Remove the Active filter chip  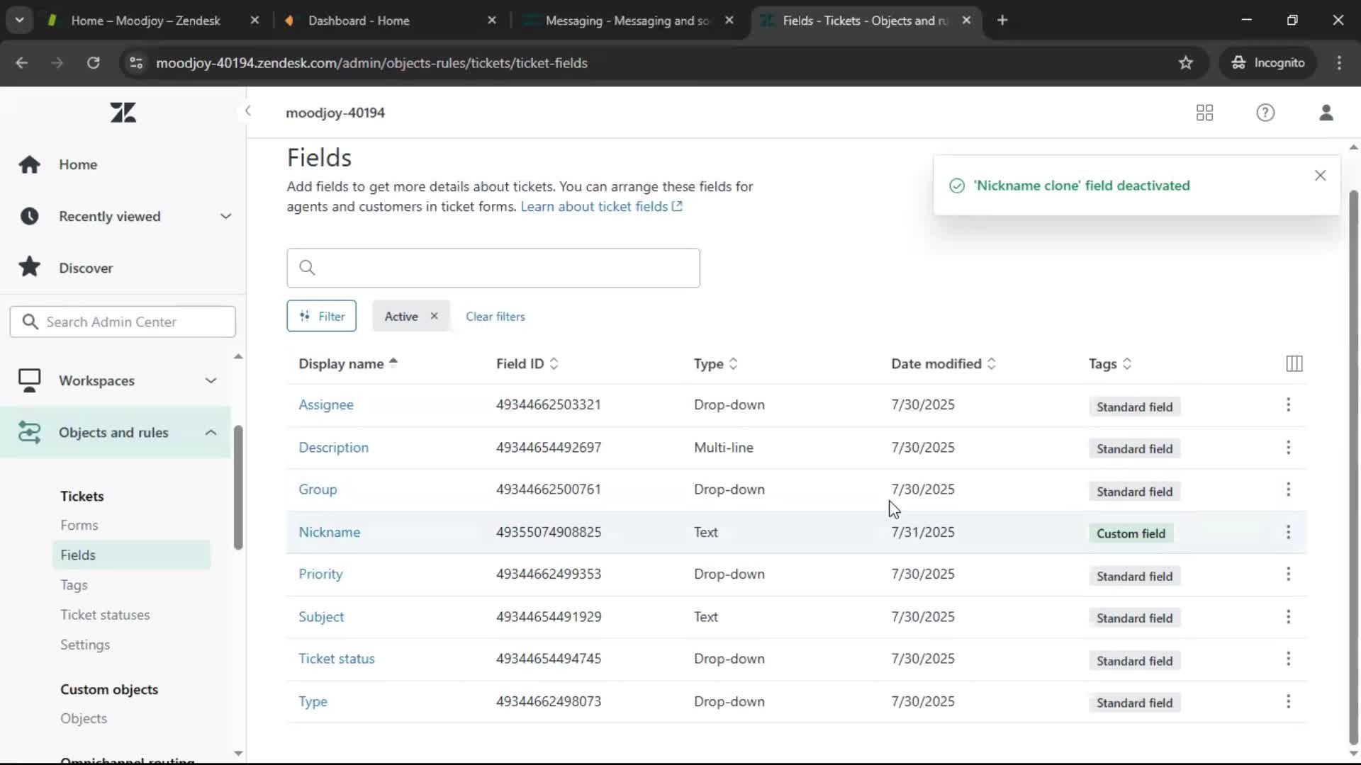[x=434, y=316]
